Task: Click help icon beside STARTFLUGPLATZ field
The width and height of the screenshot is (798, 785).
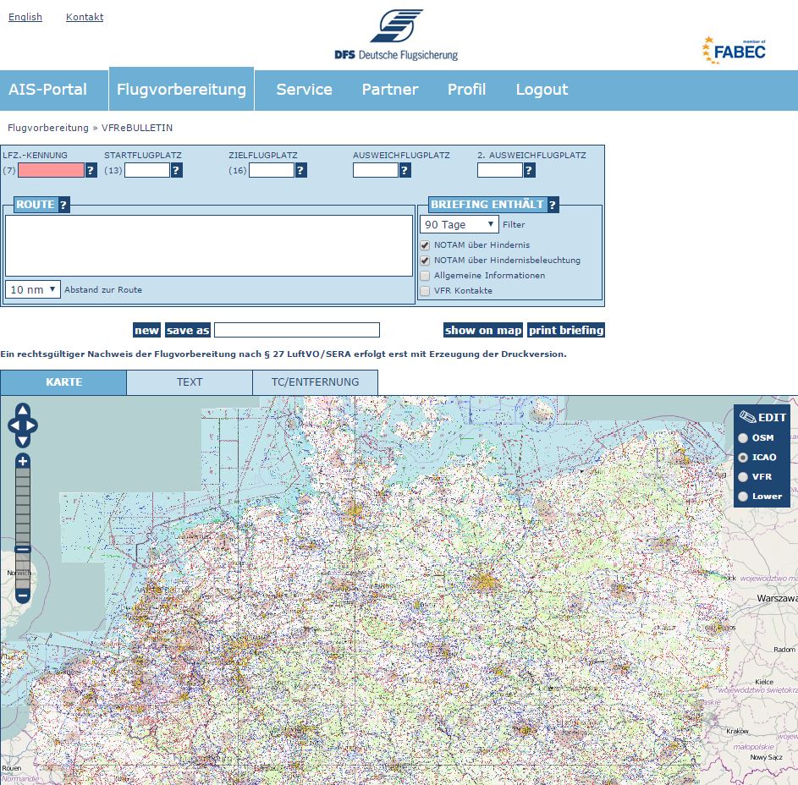Action: click(177, 171)
